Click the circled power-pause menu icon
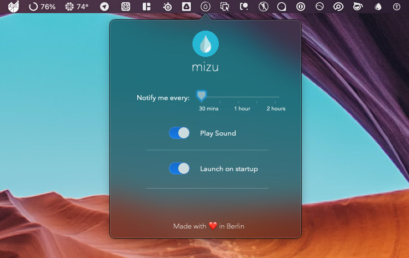This screenshot has width=409, height=258. point(301,7)
